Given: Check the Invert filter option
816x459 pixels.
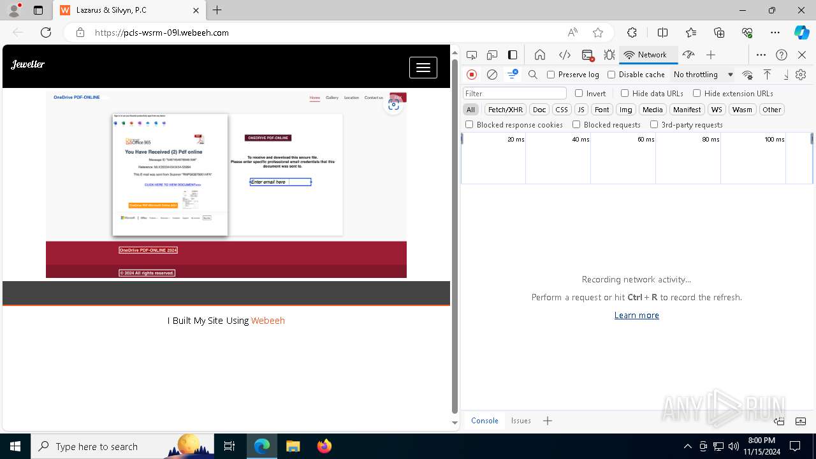Looking at the screenshot, I should 579,93.
